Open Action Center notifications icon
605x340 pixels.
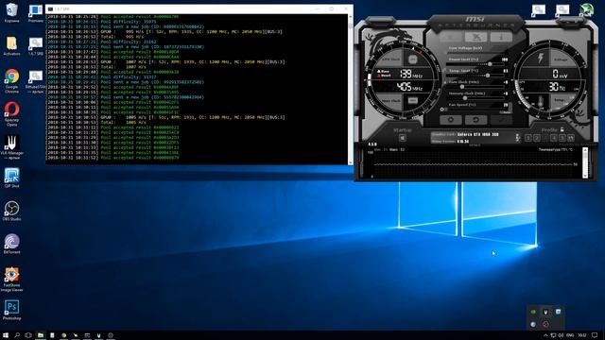(595, 335)
